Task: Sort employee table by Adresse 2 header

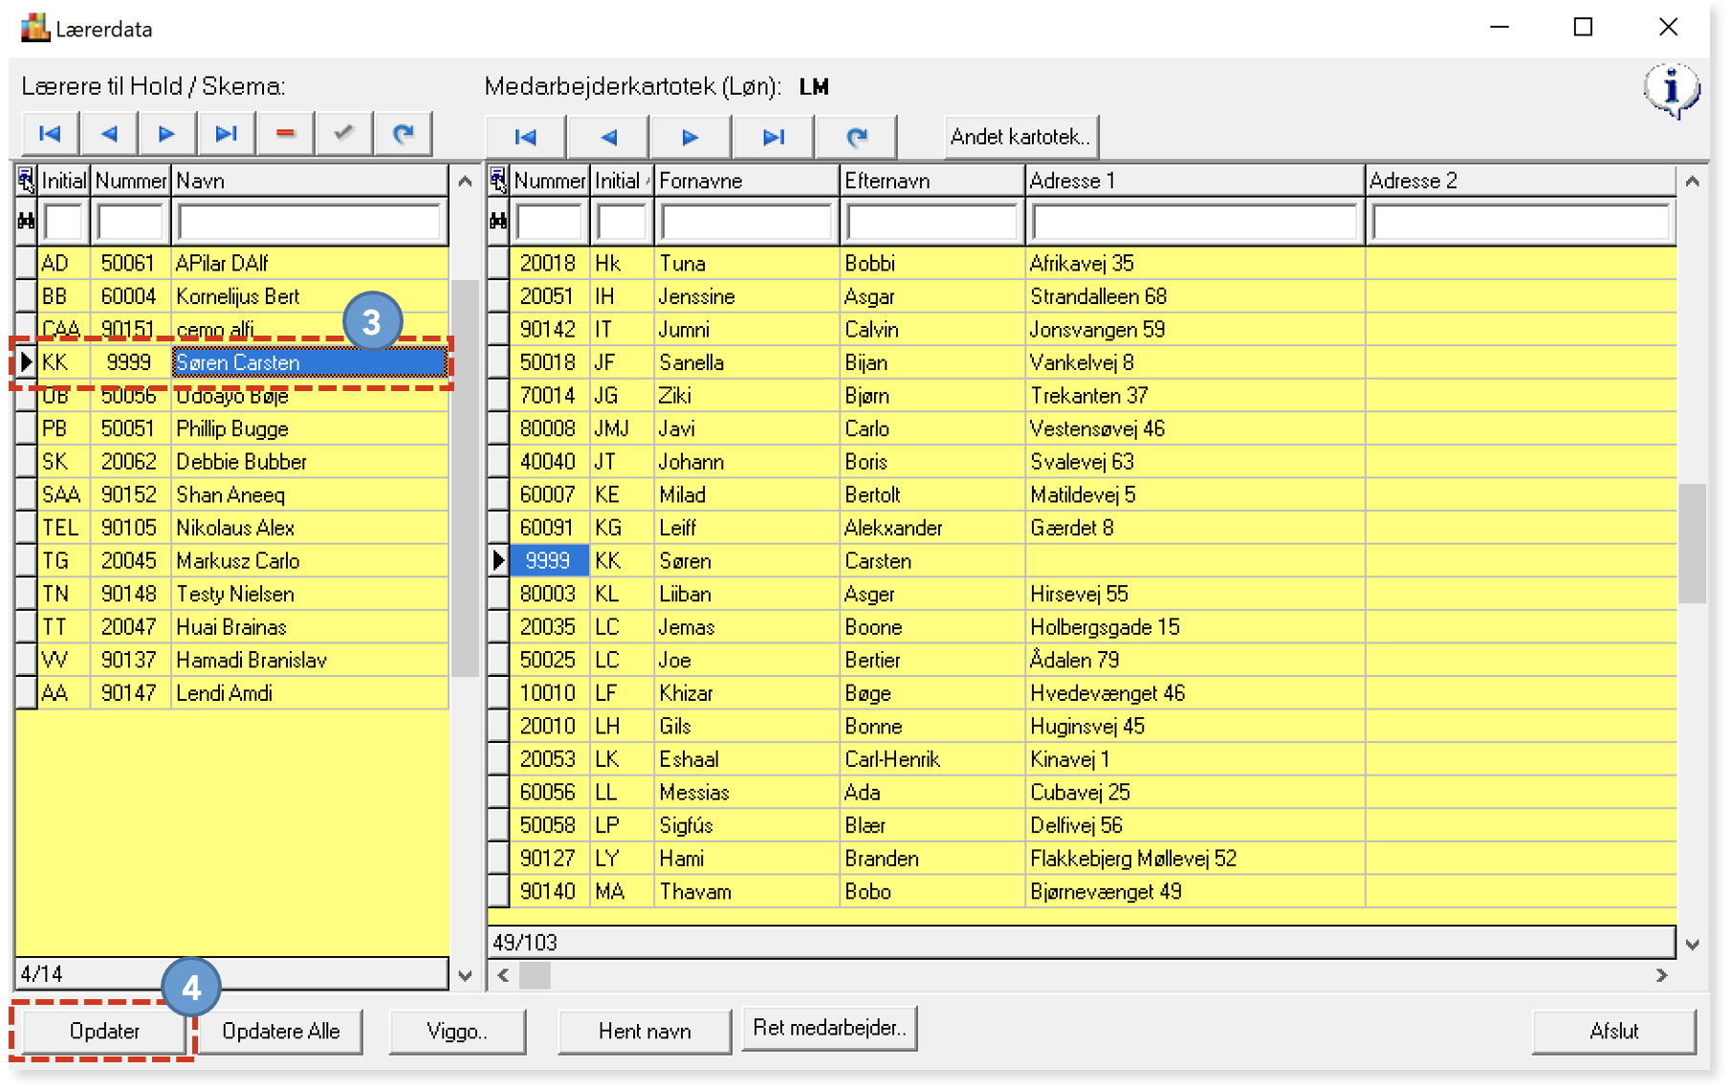Action: click(1521, 180)
